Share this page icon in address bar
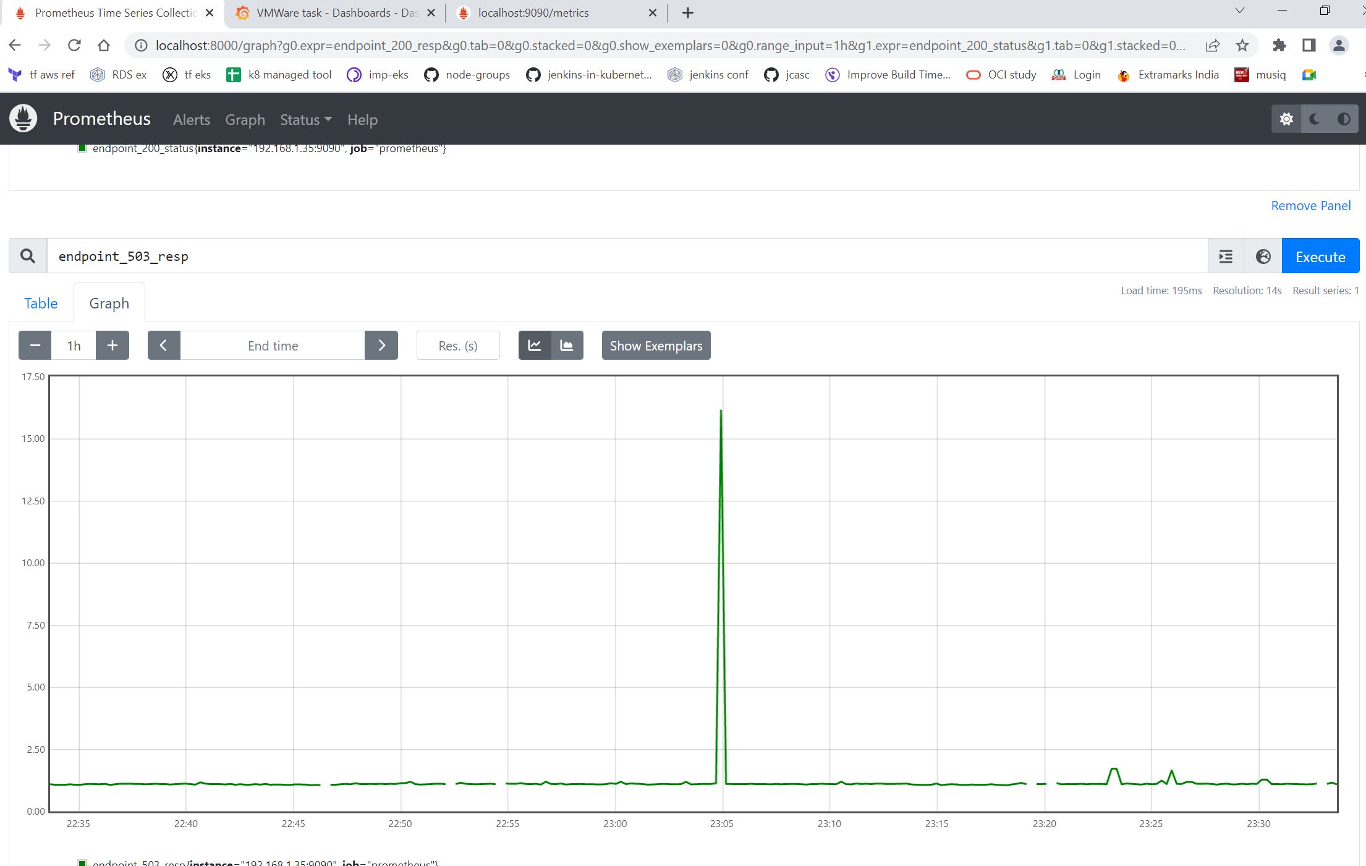This screenshot has height=866, width=1366. 1213,45
